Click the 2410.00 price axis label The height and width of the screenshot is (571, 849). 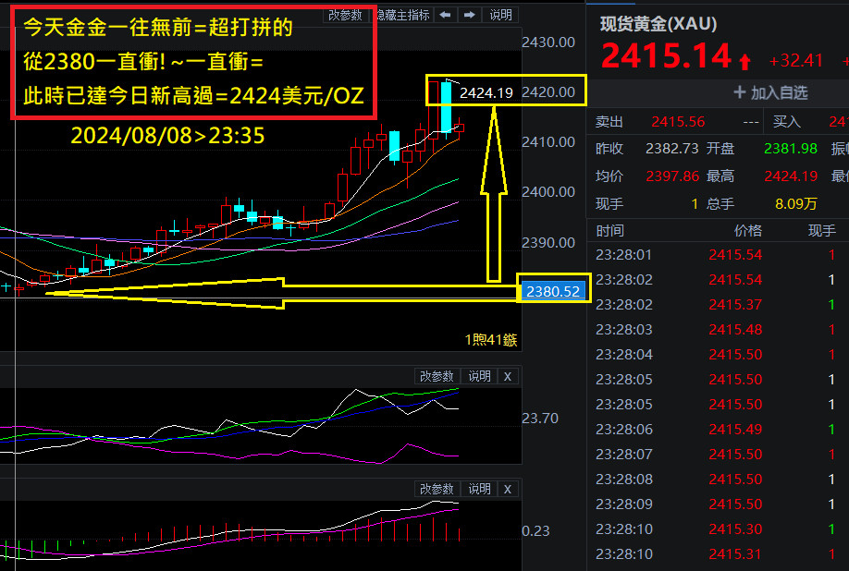pyautogui.click(x=548, y=141)
